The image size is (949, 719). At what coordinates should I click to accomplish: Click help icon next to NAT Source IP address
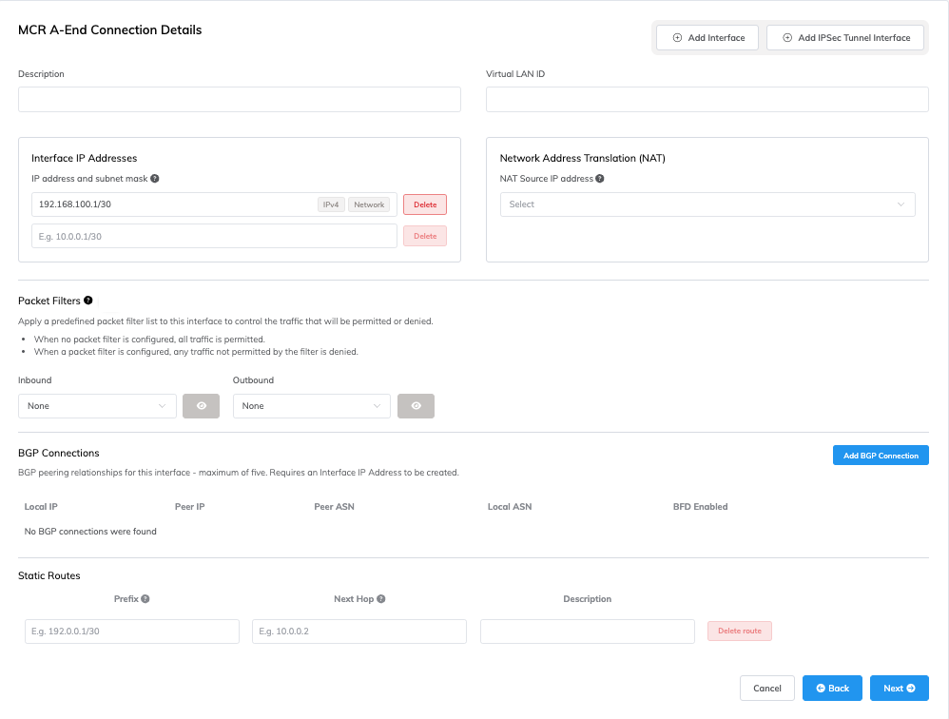click(x=600, y=179)
